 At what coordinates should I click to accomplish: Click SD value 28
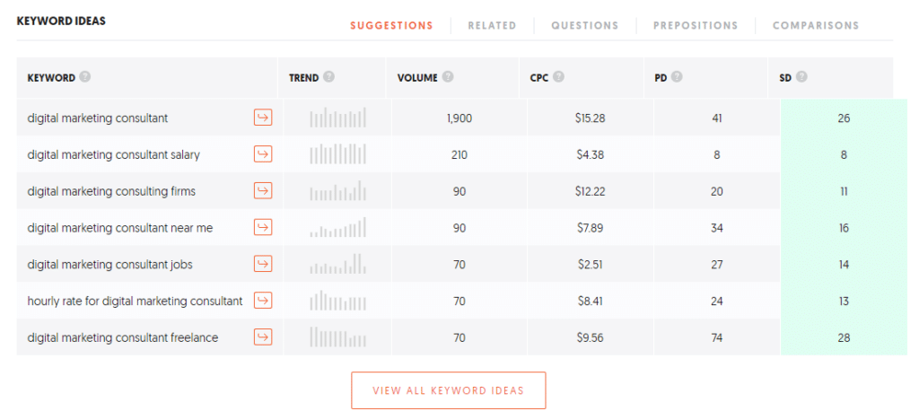pyautogui.click(x=844, y=338)
